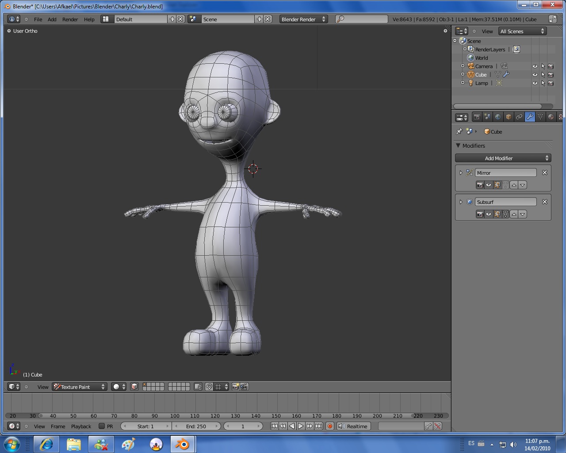Viewport: 566px width, 453px height.
Task: Click the delete keyframe icon
Action: point(437,426)
